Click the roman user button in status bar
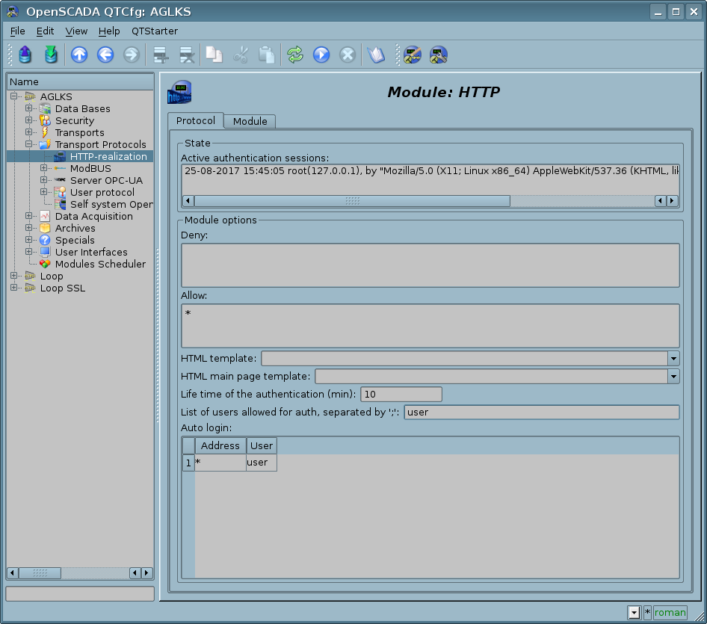707x624 pixels. coord(670,613)
